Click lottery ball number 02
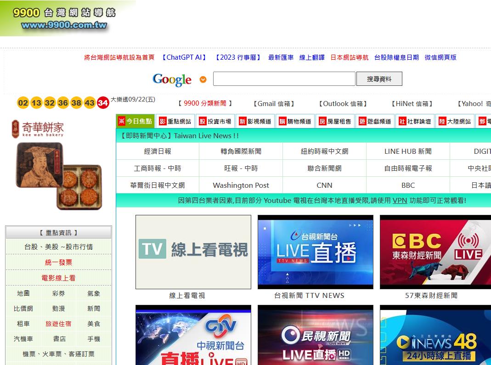 tap(23, 103)
